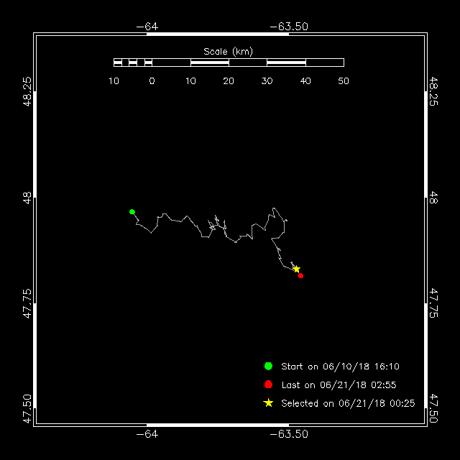460x460 pixels.
Task: Click the right '48' latitude label
Action: (433, 198)
